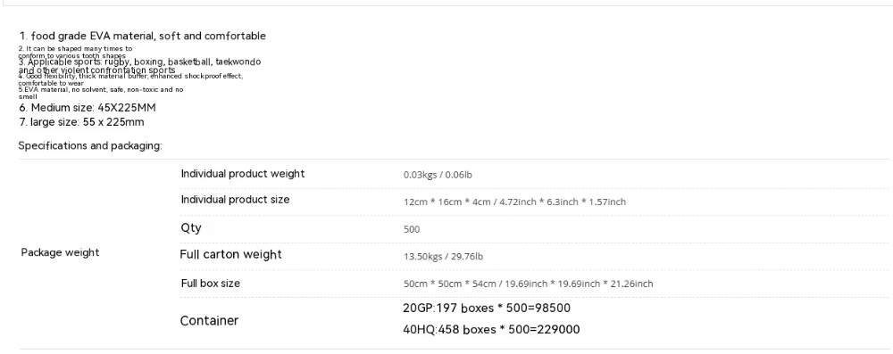
Task: Click the 20GP:197 boxes container line
Action: click(x=487, y=308)
